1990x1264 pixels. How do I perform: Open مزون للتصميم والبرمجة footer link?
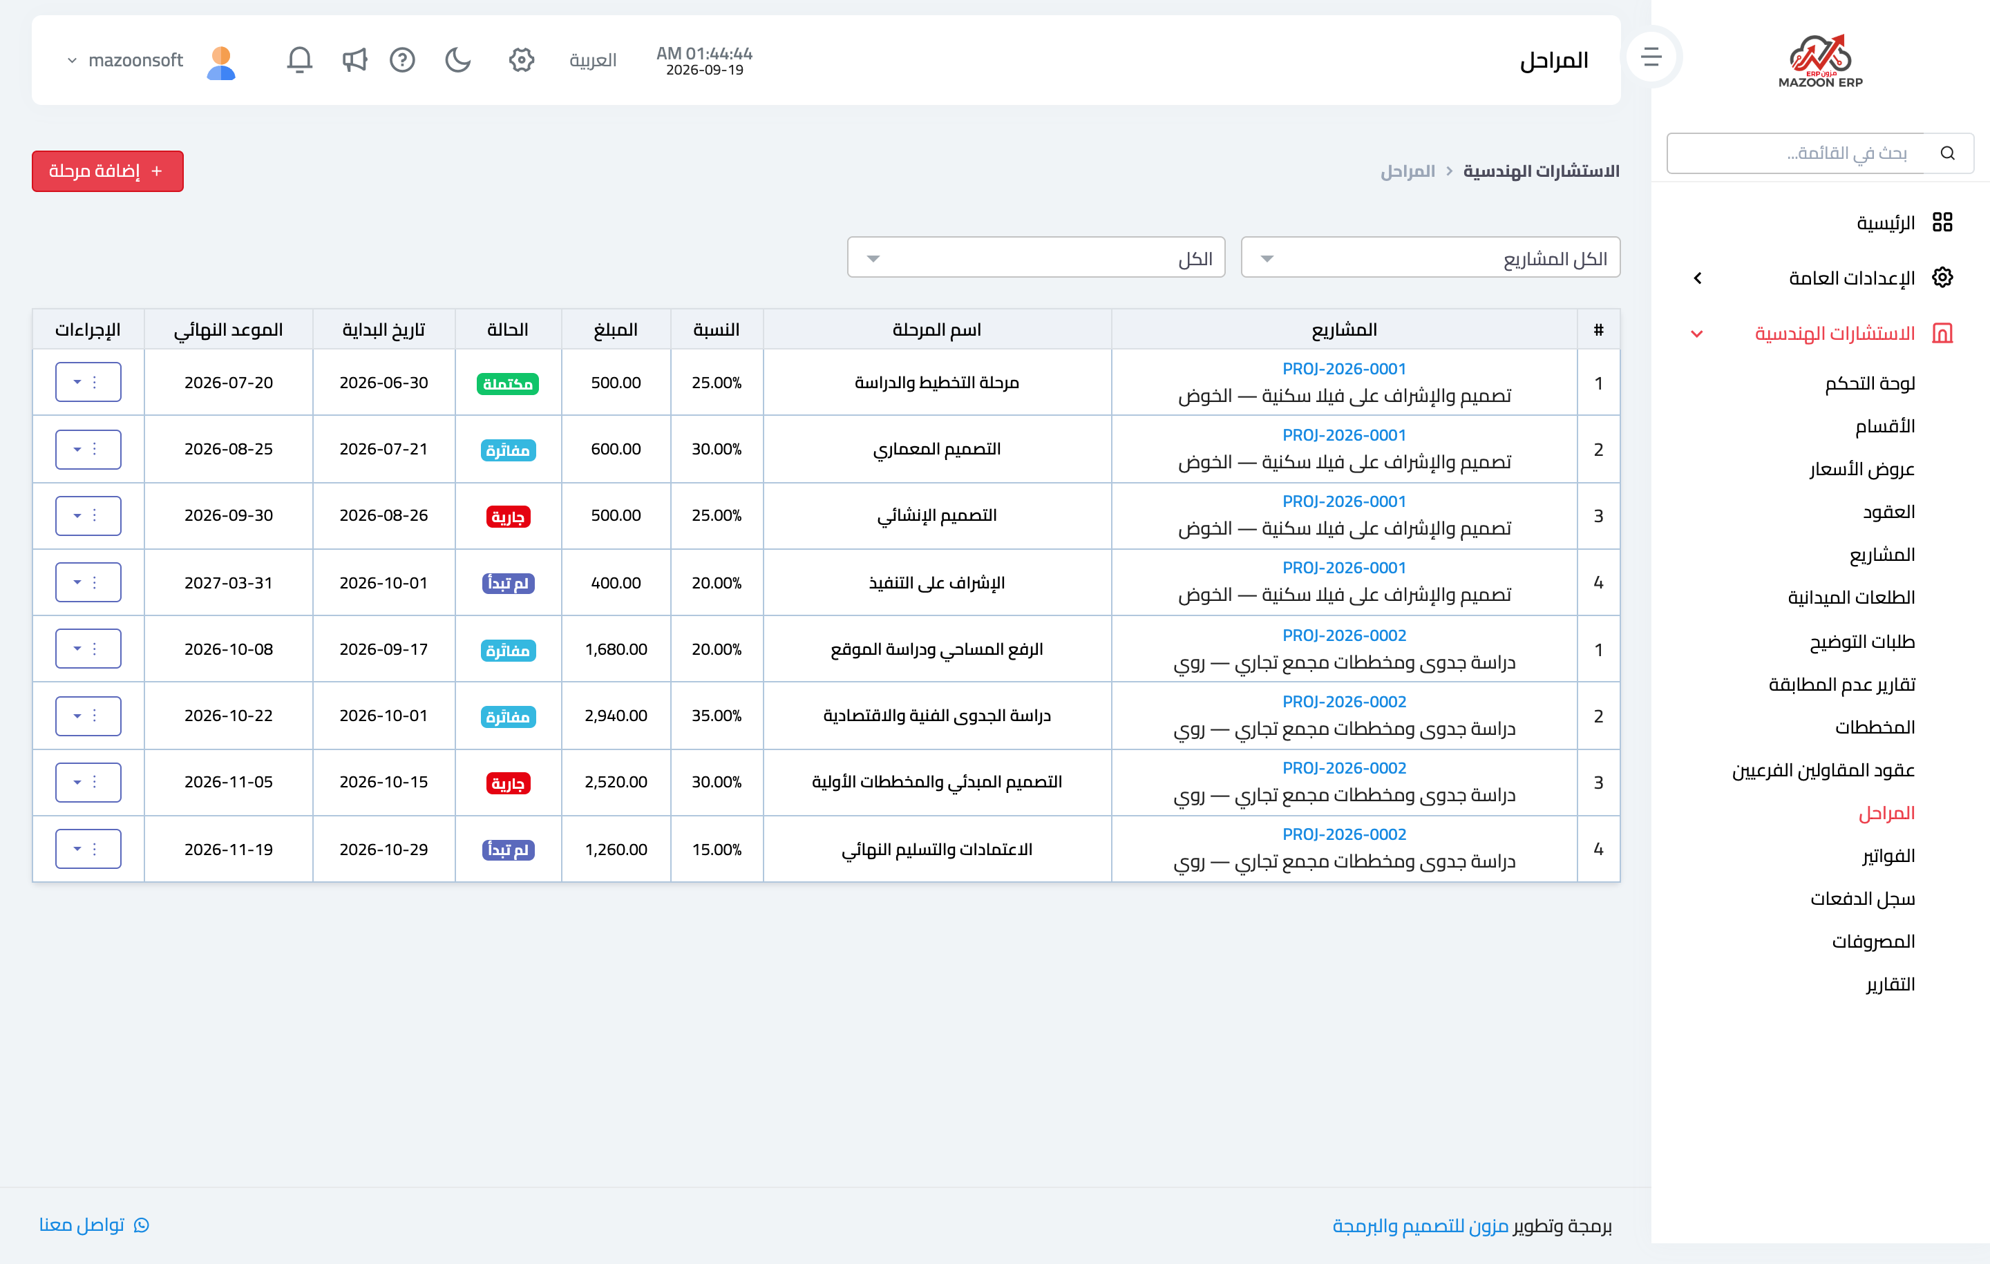click(1421, 1225)
